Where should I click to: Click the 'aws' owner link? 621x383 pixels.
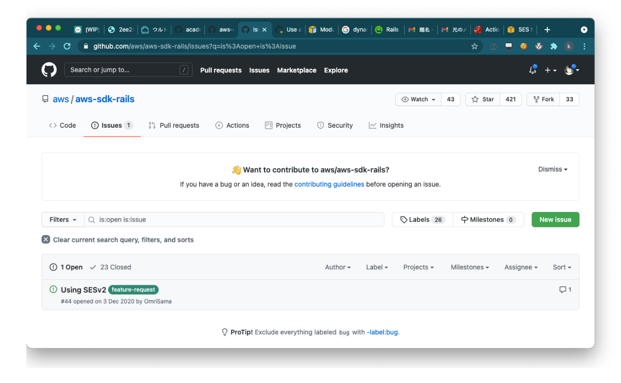[61, 99]
